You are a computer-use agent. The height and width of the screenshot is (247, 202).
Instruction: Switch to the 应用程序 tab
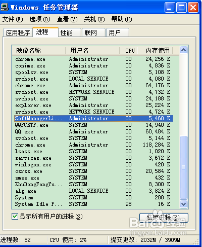coord(18,32)
